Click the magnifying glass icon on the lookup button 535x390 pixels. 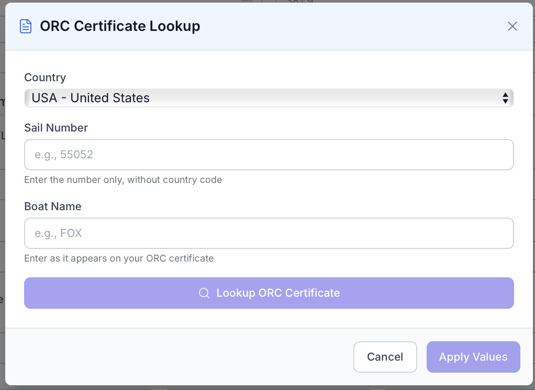coord(204,293)
